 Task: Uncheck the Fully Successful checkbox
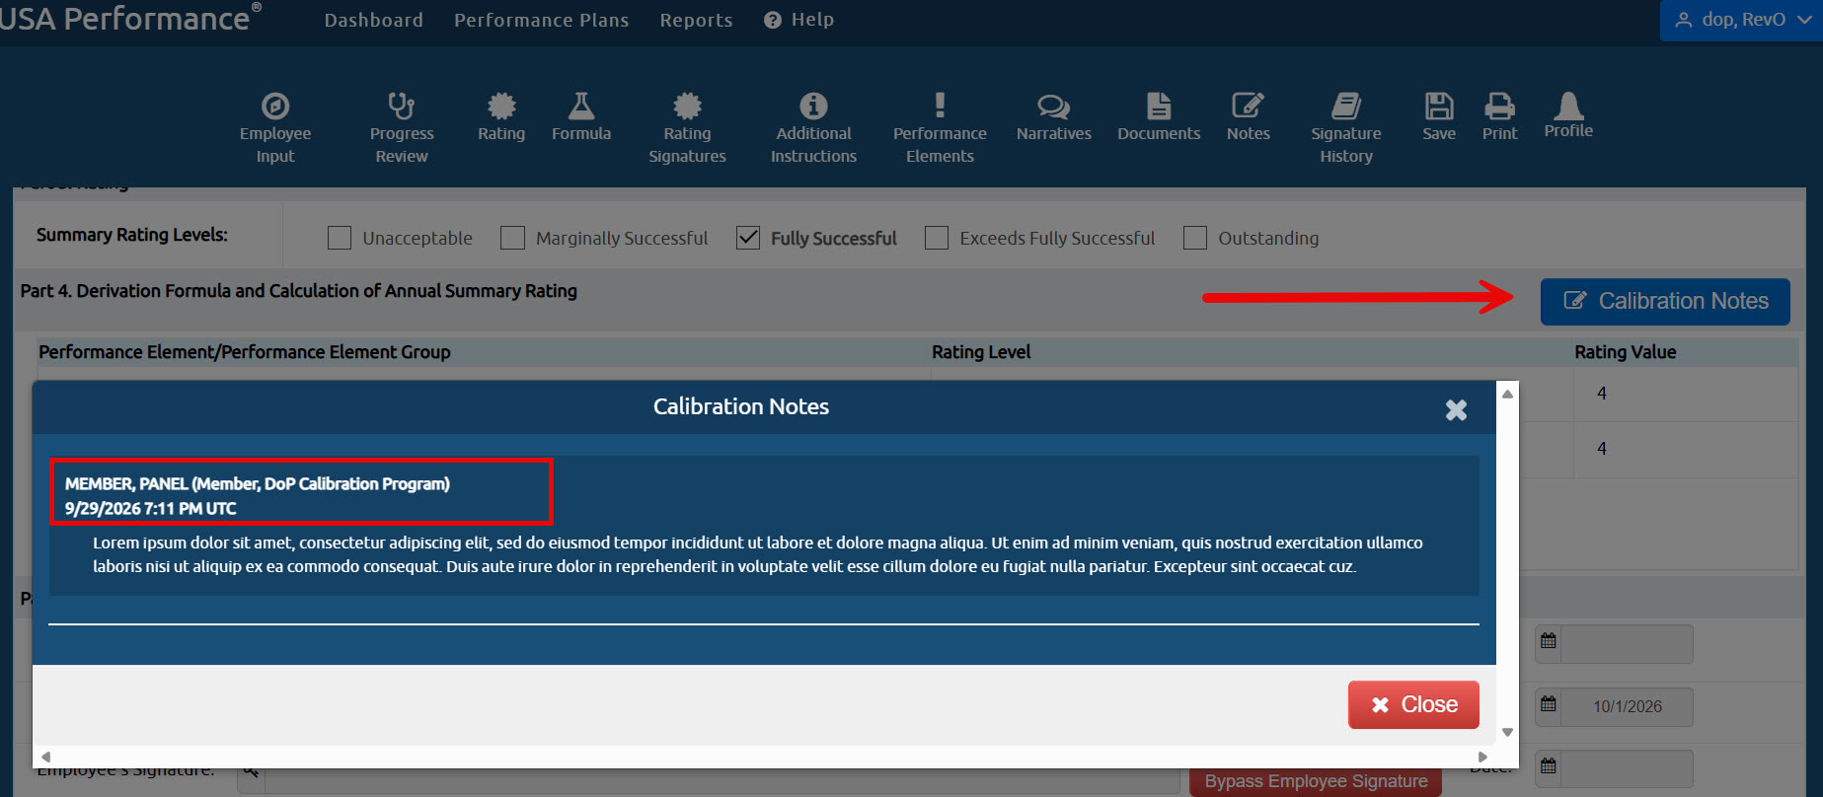748,238
